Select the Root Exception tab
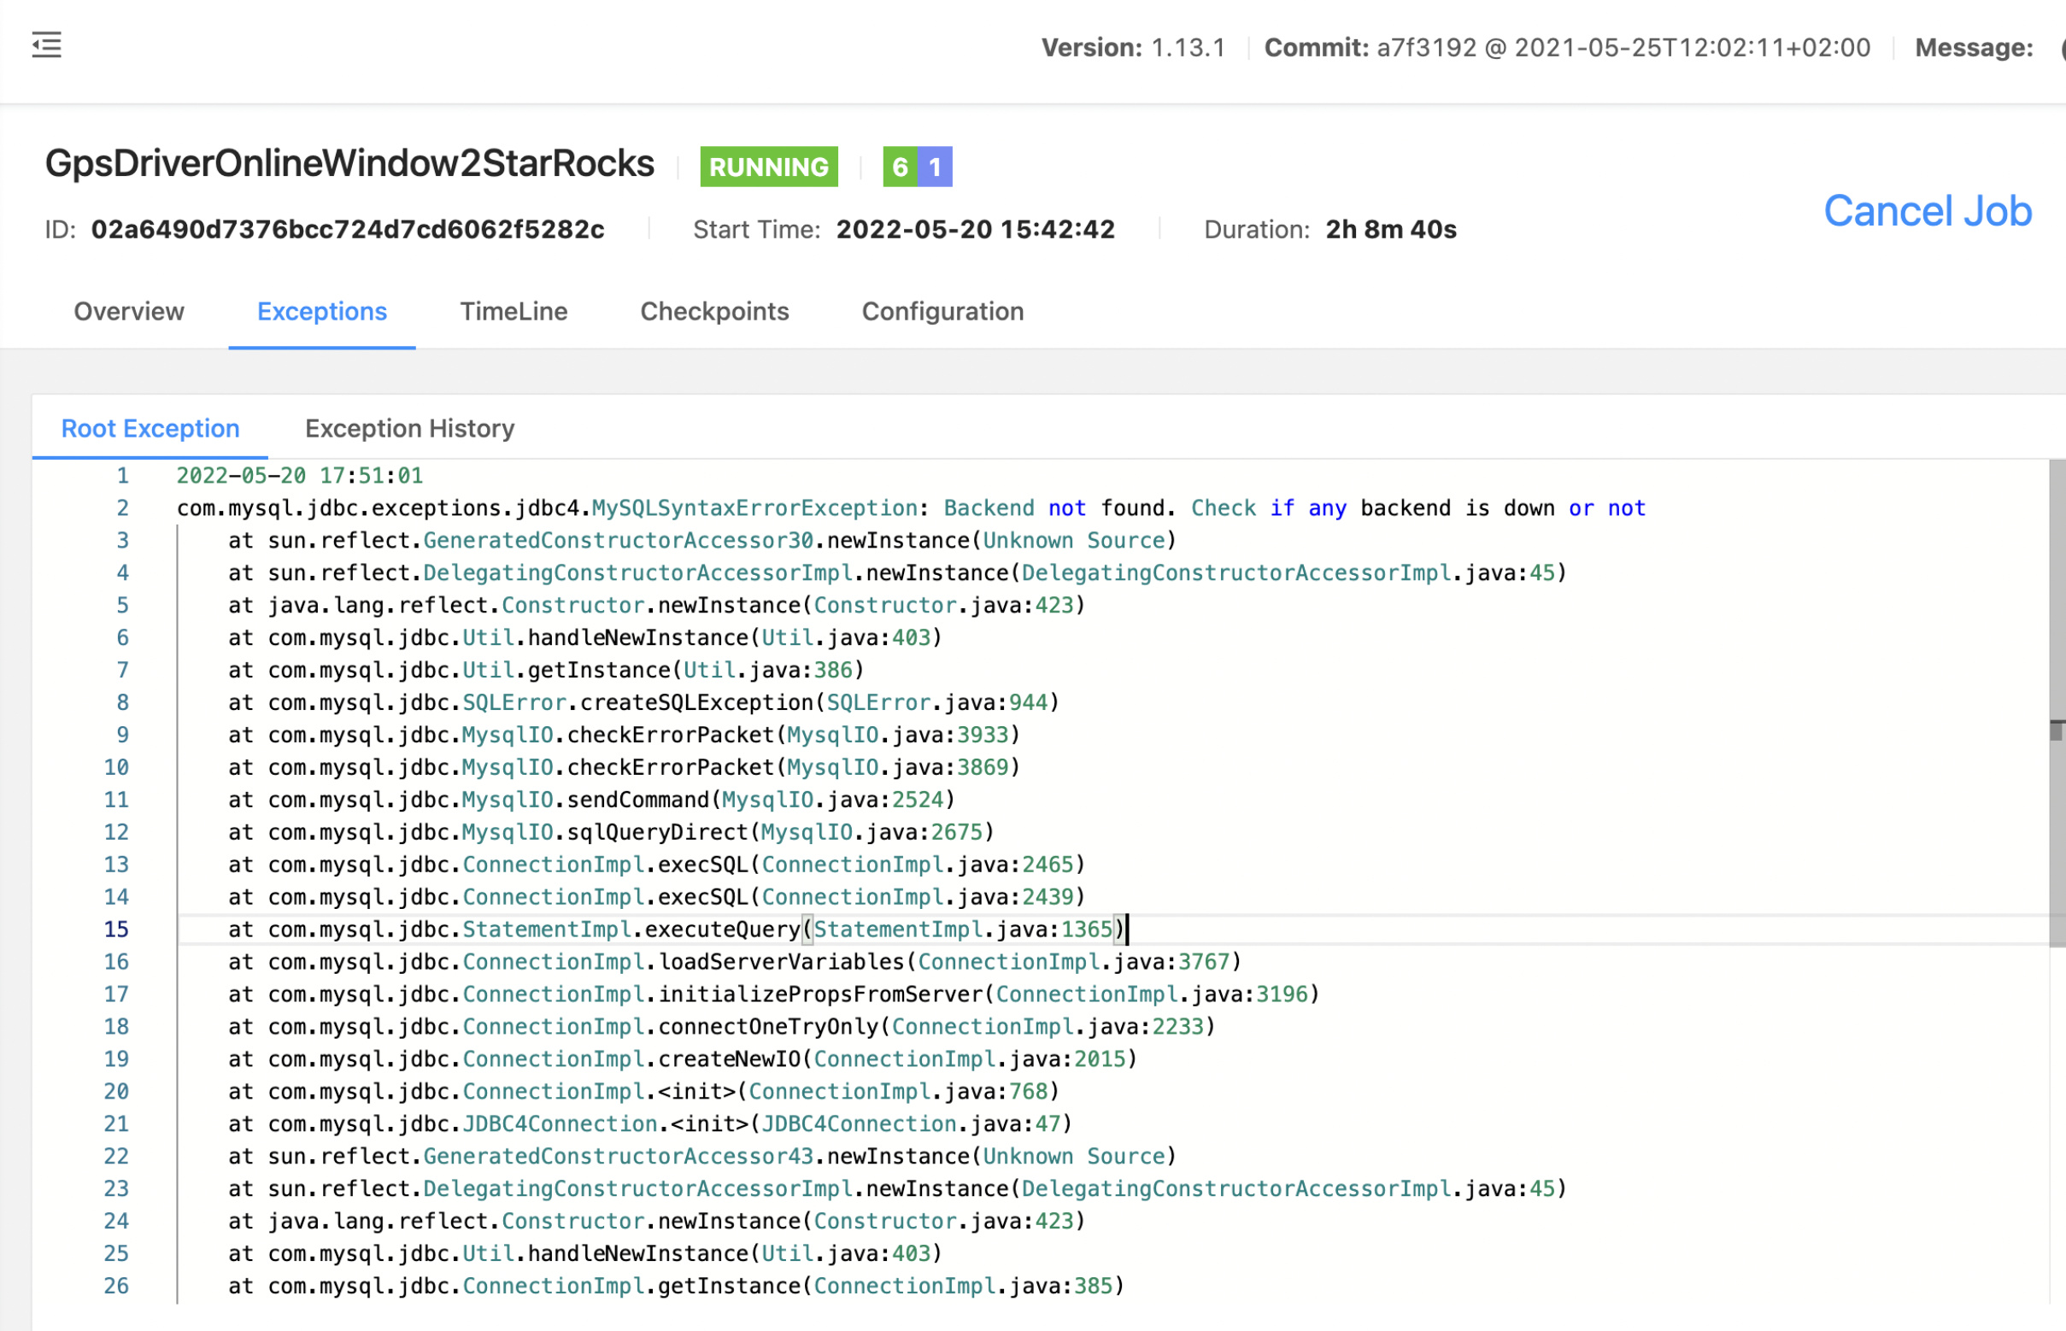 pyautogui.click(x=150, y=429)
